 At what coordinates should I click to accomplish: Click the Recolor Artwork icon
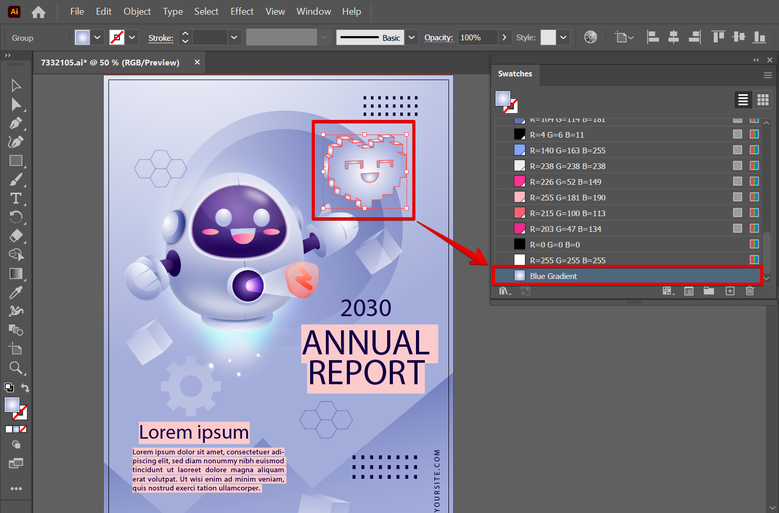tap(590, 37)
